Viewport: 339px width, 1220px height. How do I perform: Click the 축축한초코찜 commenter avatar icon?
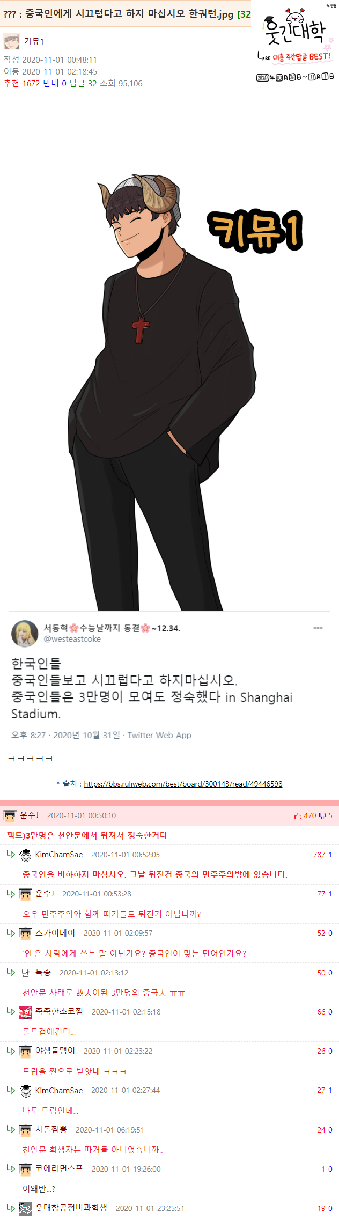[25, 1012]
